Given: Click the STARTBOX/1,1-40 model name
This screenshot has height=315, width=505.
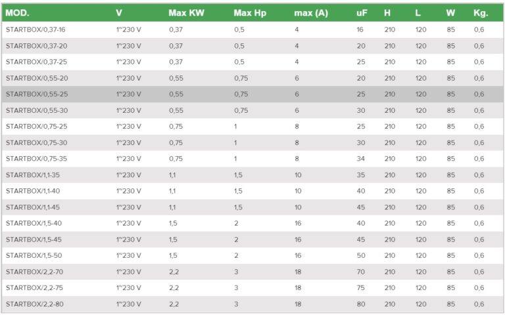Looking at the screenshot, I should point(33,191).
